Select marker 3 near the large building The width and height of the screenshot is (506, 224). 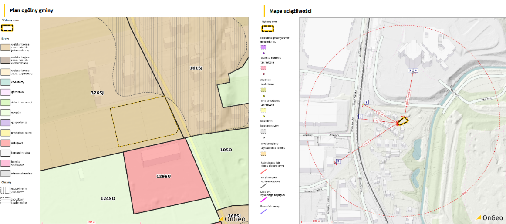click(410, 70)
